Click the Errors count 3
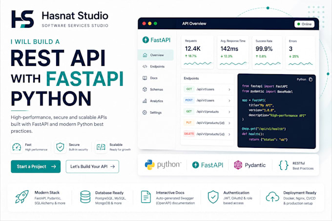Viewport: 332px width, 221px height. [x=290, y=49]
